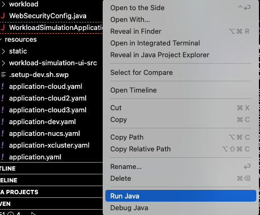260x215 pixels.
Task: Select Reveal in Java Project Explorer
Action: [x=181, y=55]
